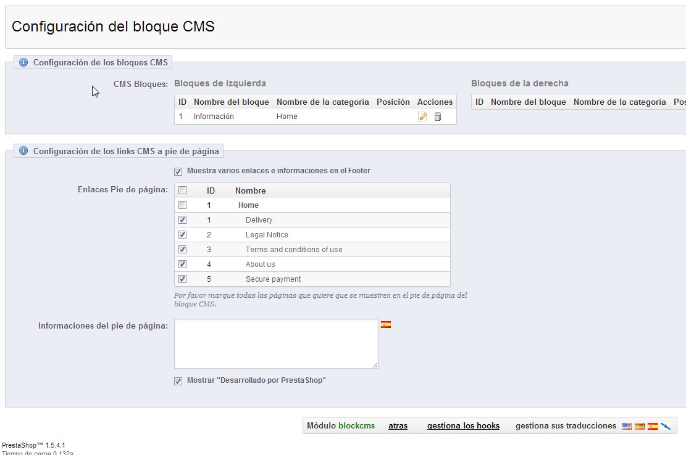Click the info icon beside Configuración de los bloques CMS
The width and height of the screenshot is (686, 455).
click(x=23, y=62)
